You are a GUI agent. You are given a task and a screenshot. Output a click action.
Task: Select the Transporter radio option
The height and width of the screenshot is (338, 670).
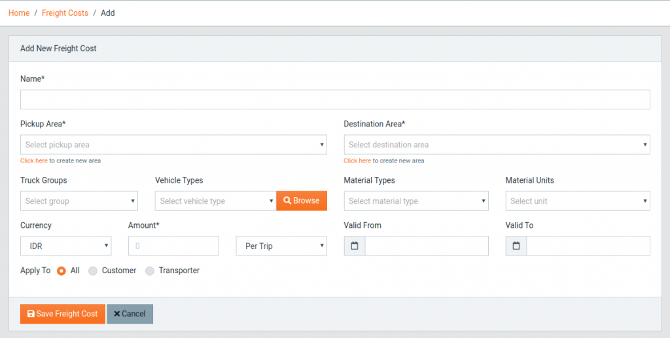point(150,271)
